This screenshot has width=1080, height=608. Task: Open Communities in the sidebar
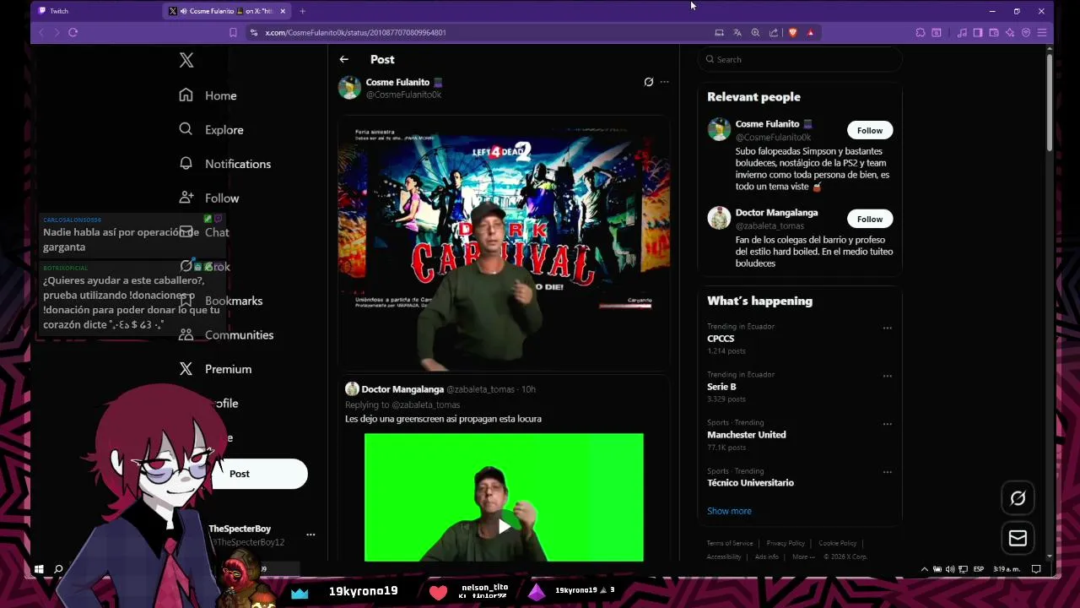(x=226, y=335)
